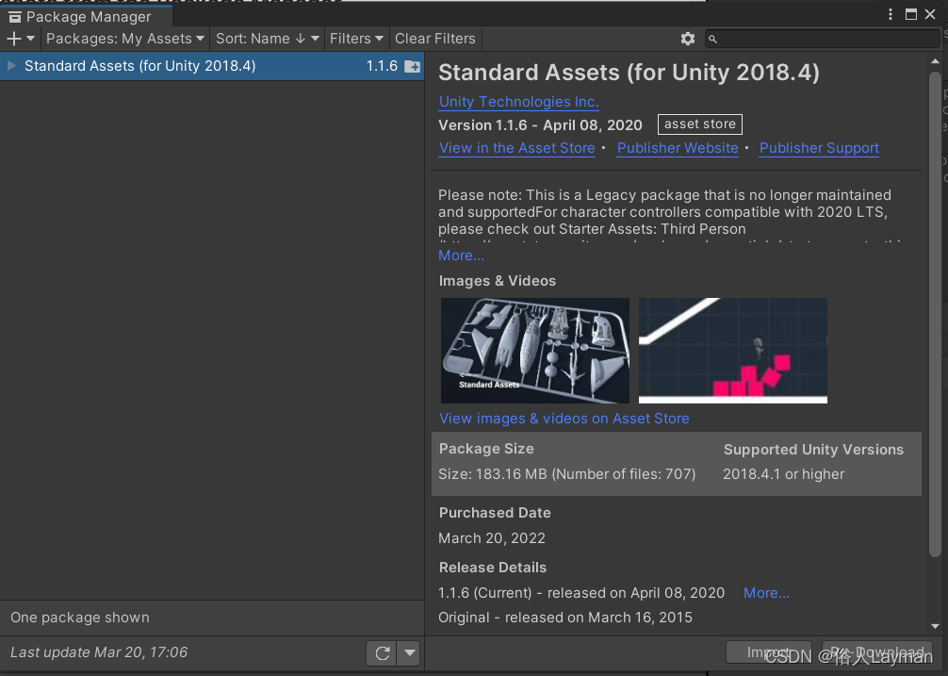Click the Version 1.1.6 - April 08, 2020 text
This screenshot has height=676, width=948.
(x=540, y=125)
